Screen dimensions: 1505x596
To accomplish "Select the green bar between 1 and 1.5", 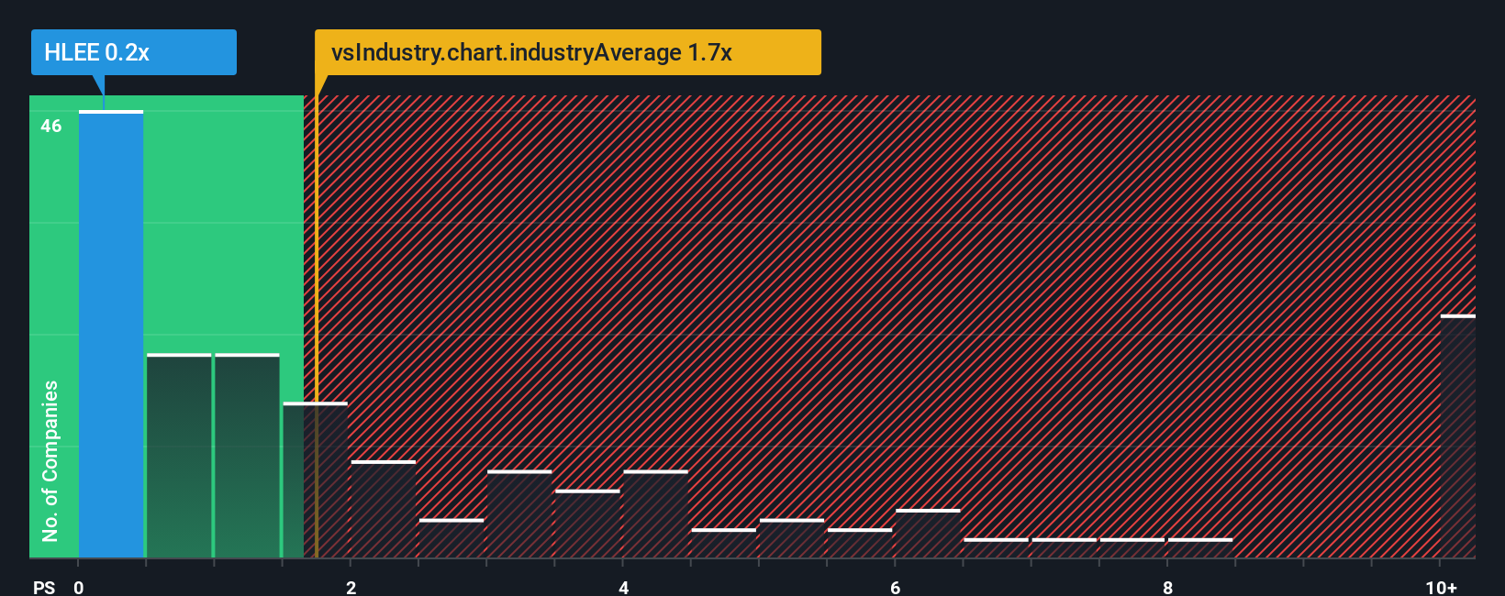I will [247, 456].
